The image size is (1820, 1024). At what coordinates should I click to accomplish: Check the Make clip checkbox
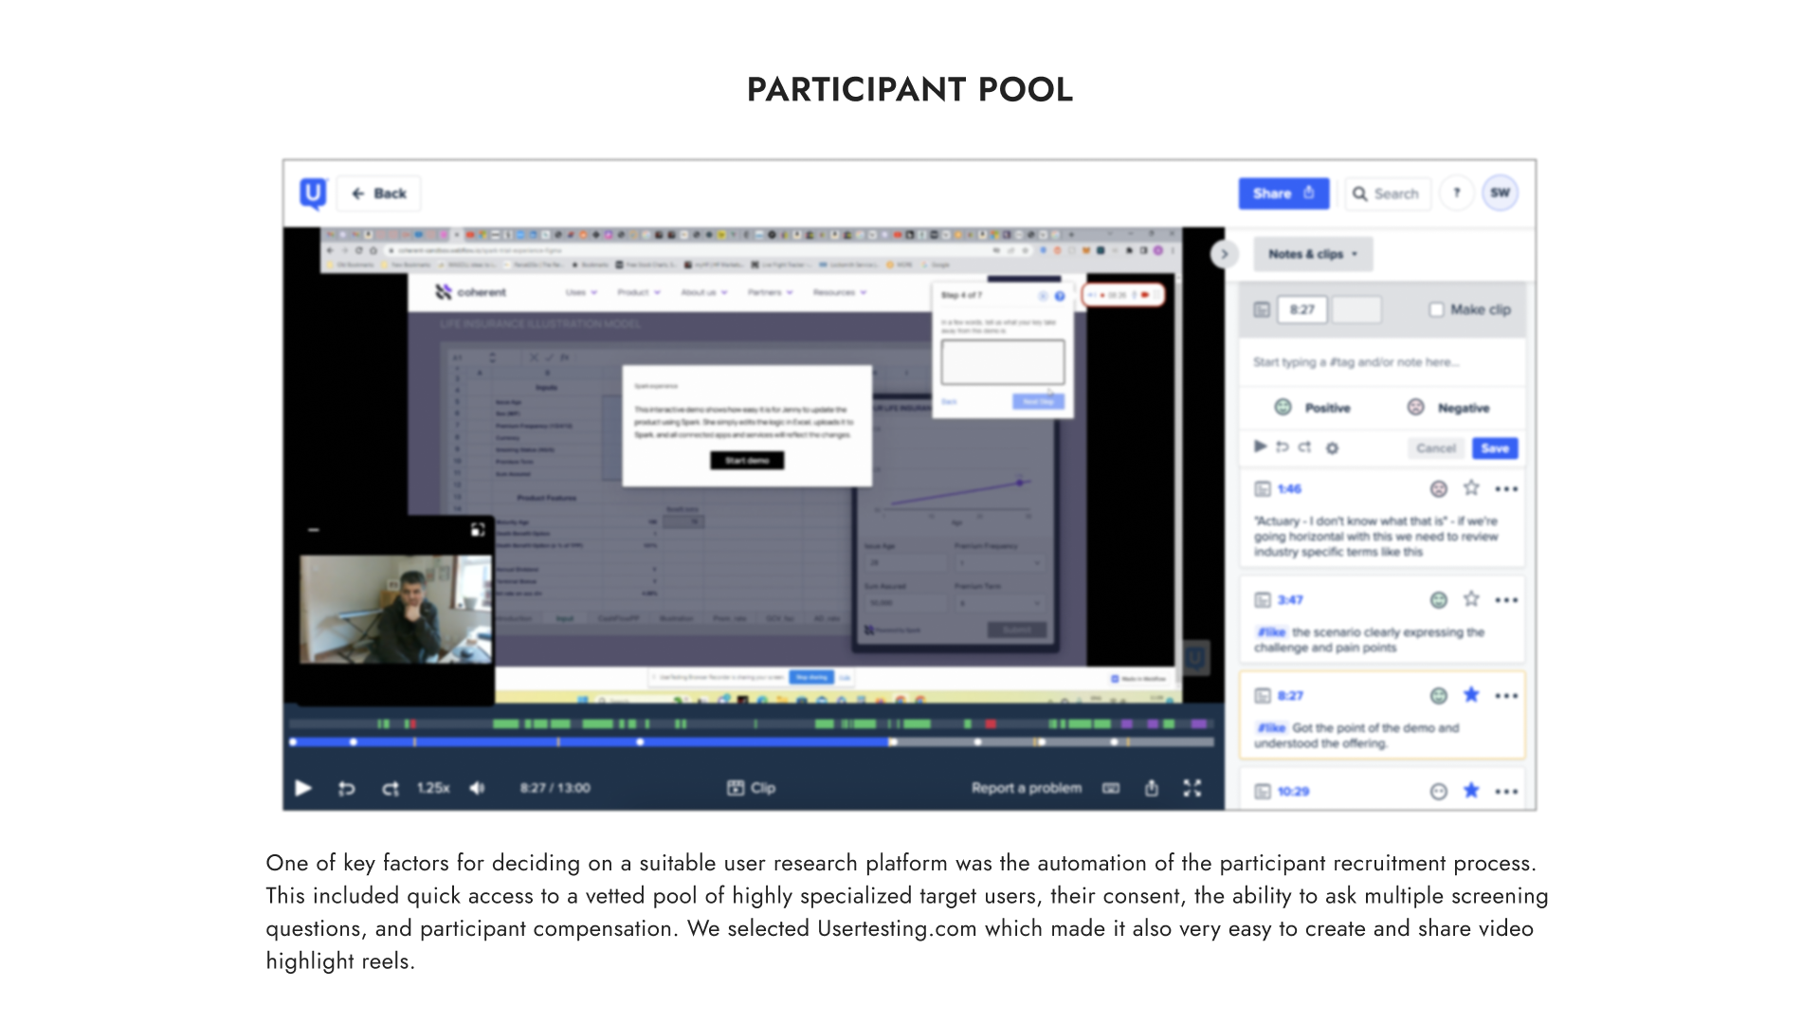coord(1436,310)
